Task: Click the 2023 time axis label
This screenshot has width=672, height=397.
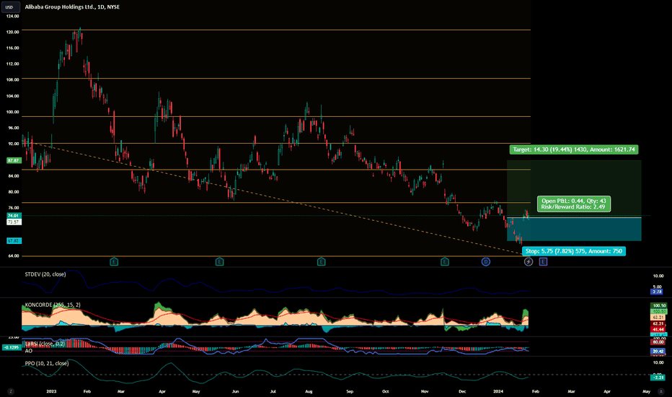Action: click(51, 391)
